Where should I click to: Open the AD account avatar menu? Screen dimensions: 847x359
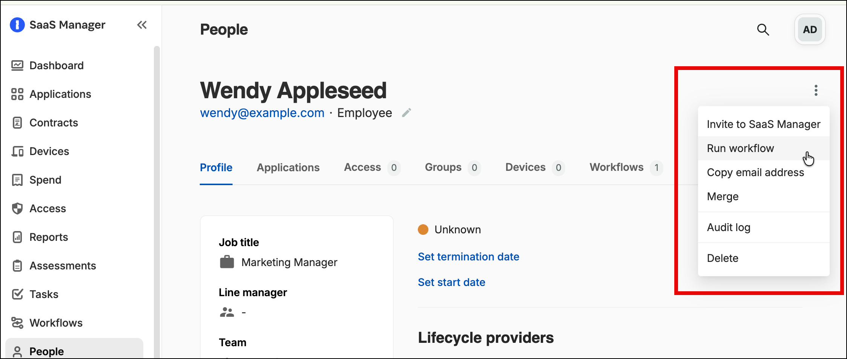(810, 29)
